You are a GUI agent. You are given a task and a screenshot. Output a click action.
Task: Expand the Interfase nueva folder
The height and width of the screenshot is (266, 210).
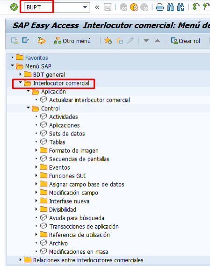click(x=36, y=201)
